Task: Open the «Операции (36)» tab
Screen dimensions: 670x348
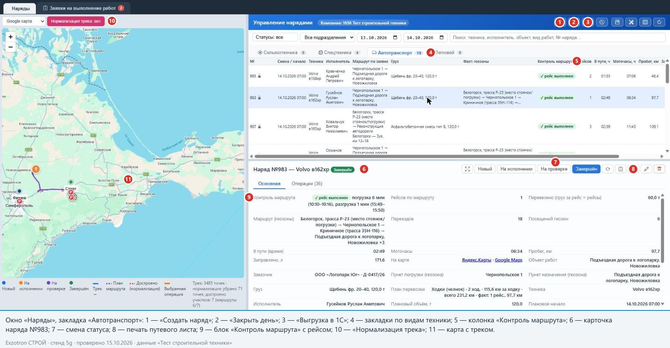Action: click(307, 184)
